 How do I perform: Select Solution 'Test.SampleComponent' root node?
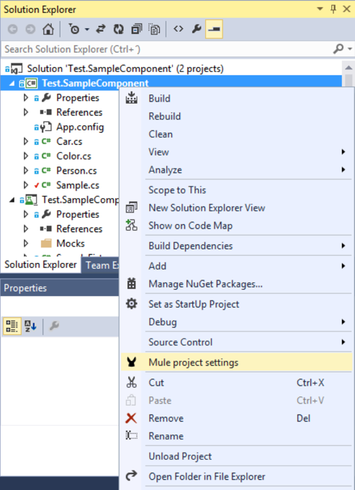point(125,68)
